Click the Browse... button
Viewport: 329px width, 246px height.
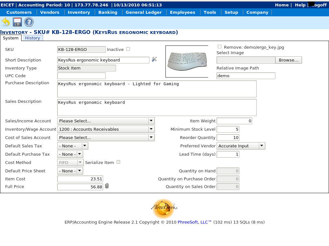click(x=289, y=60)
